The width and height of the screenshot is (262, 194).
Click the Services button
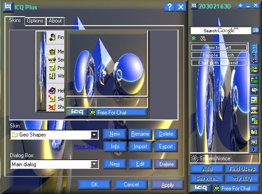(x=207, y=179)
